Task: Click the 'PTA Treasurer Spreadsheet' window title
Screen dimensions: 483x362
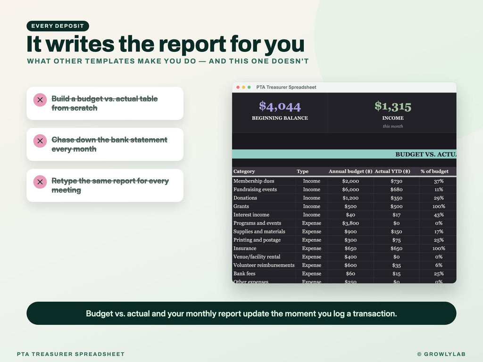Action: click(286, 87)
